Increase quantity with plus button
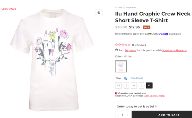The width and height of the screenshot is (192, 118). click(127, 115)
